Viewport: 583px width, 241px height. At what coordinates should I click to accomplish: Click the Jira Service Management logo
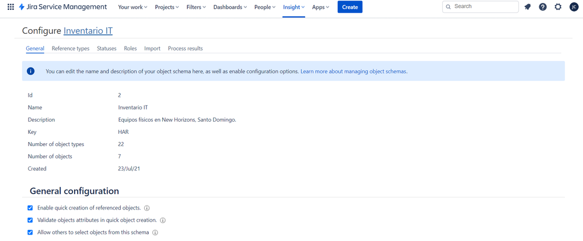coord(63,7)
